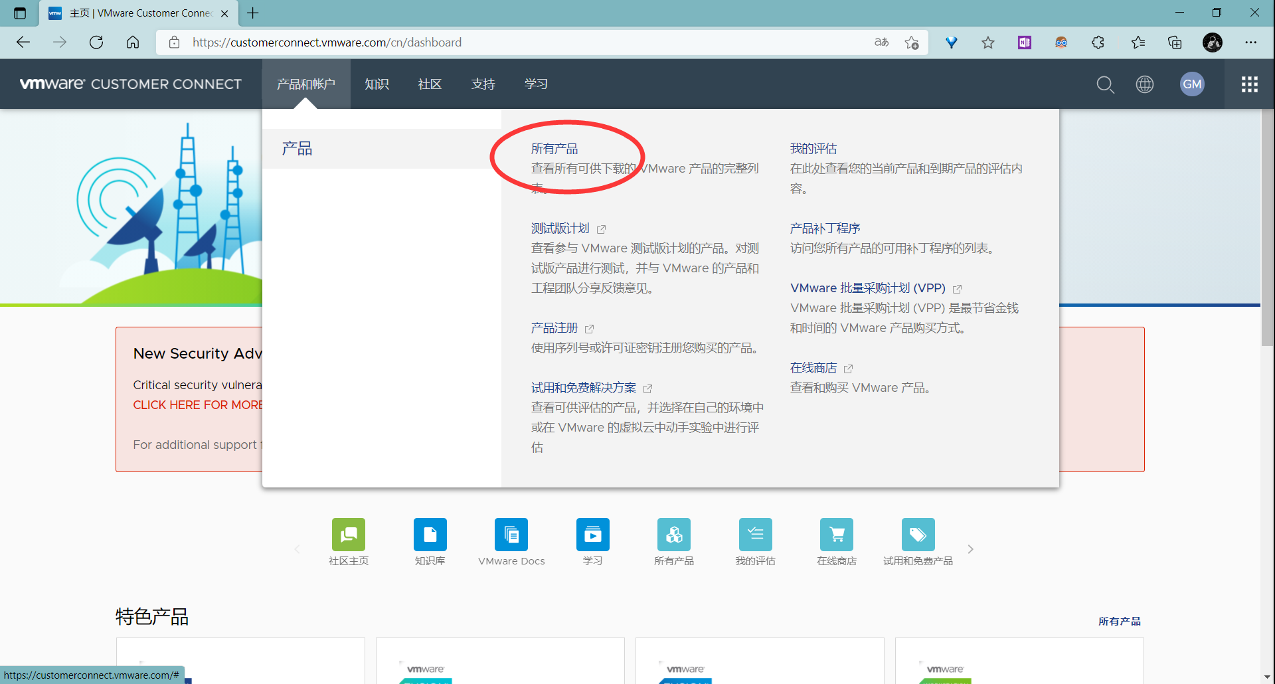Open the 学习 shortcut icon
The height and width of the screenshot is (684, 1275).
tap(593, 535)
